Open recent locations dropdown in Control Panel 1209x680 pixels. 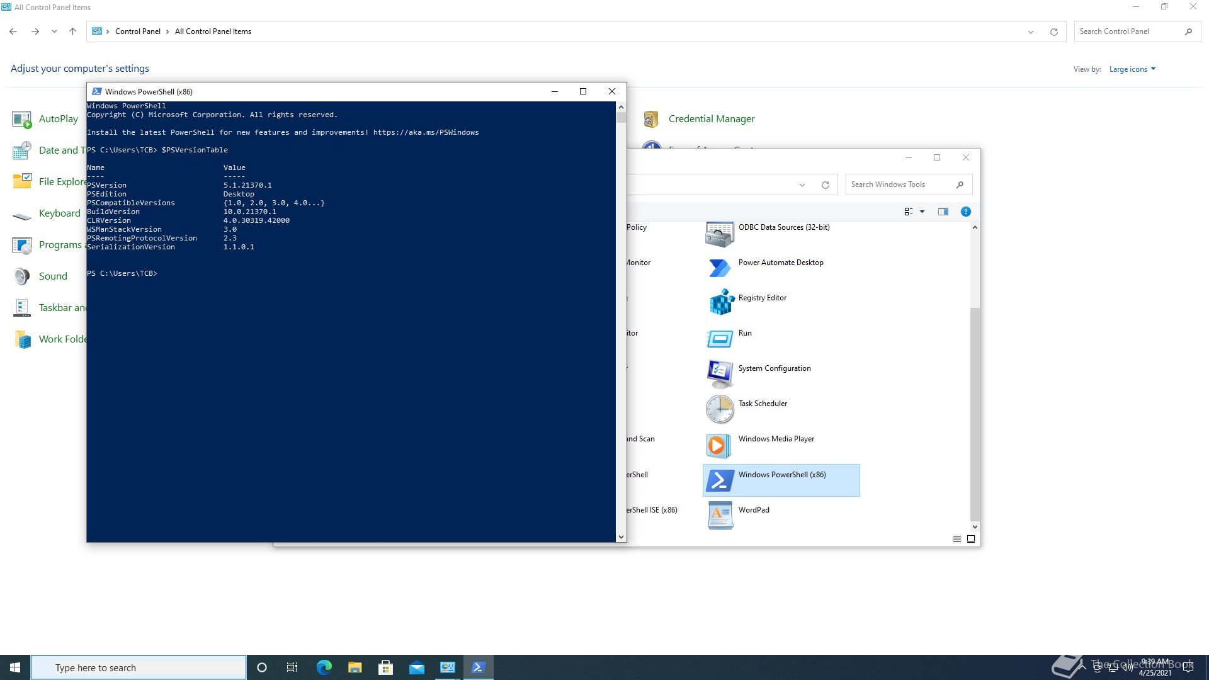point(54,31)
